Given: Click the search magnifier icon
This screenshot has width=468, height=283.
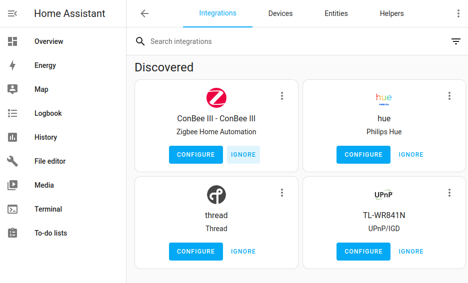Looking at the screenshot, I should point(140,41).
